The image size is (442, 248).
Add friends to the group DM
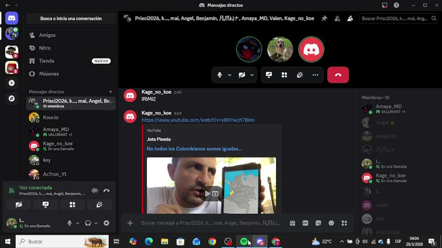[x=337, y=19]
